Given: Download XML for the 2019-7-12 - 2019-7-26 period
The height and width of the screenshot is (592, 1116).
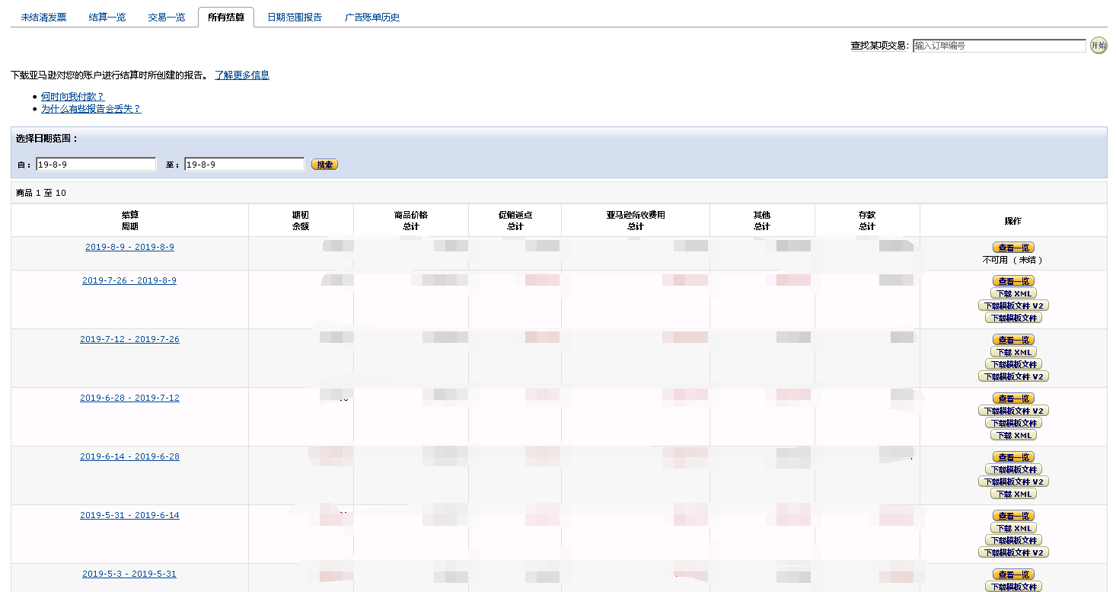Looking at the screenshot, I should [x=1013, y=352].
